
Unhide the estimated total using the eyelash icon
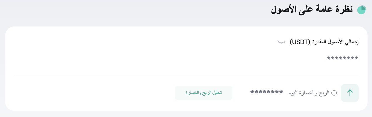(x=281, y=42)
